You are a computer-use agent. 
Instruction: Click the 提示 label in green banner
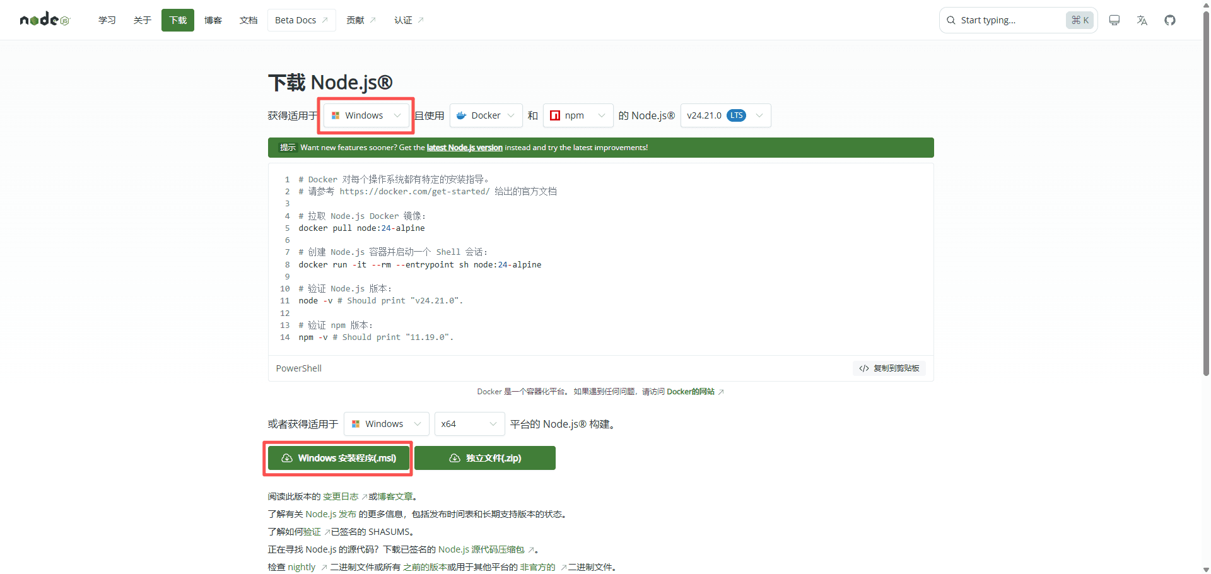pyautogui.click(x=288, y=148)
